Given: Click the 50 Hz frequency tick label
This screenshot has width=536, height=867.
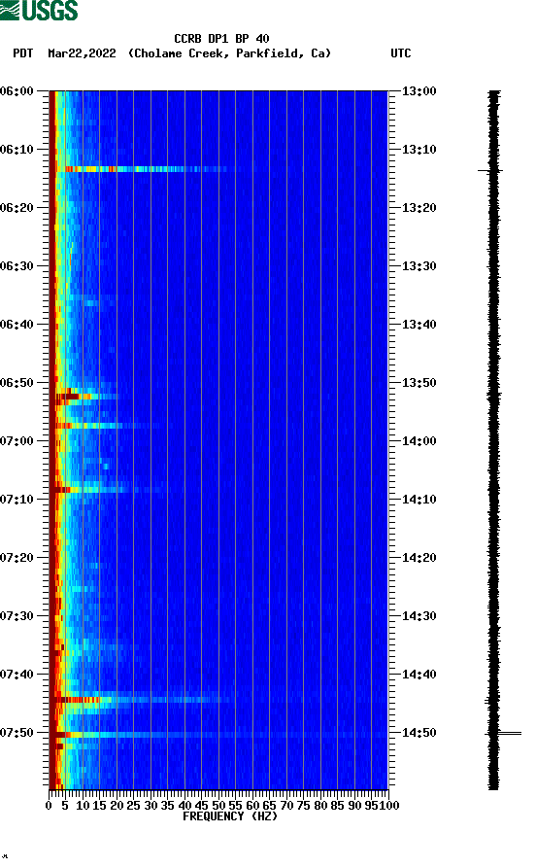Looking at the screenshot, I should (218, 806).
